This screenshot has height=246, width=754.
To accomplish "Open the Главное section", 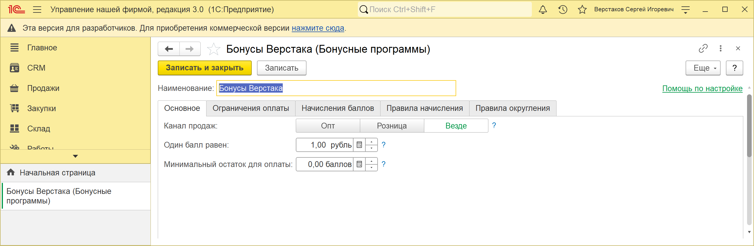I will [42, 48].
